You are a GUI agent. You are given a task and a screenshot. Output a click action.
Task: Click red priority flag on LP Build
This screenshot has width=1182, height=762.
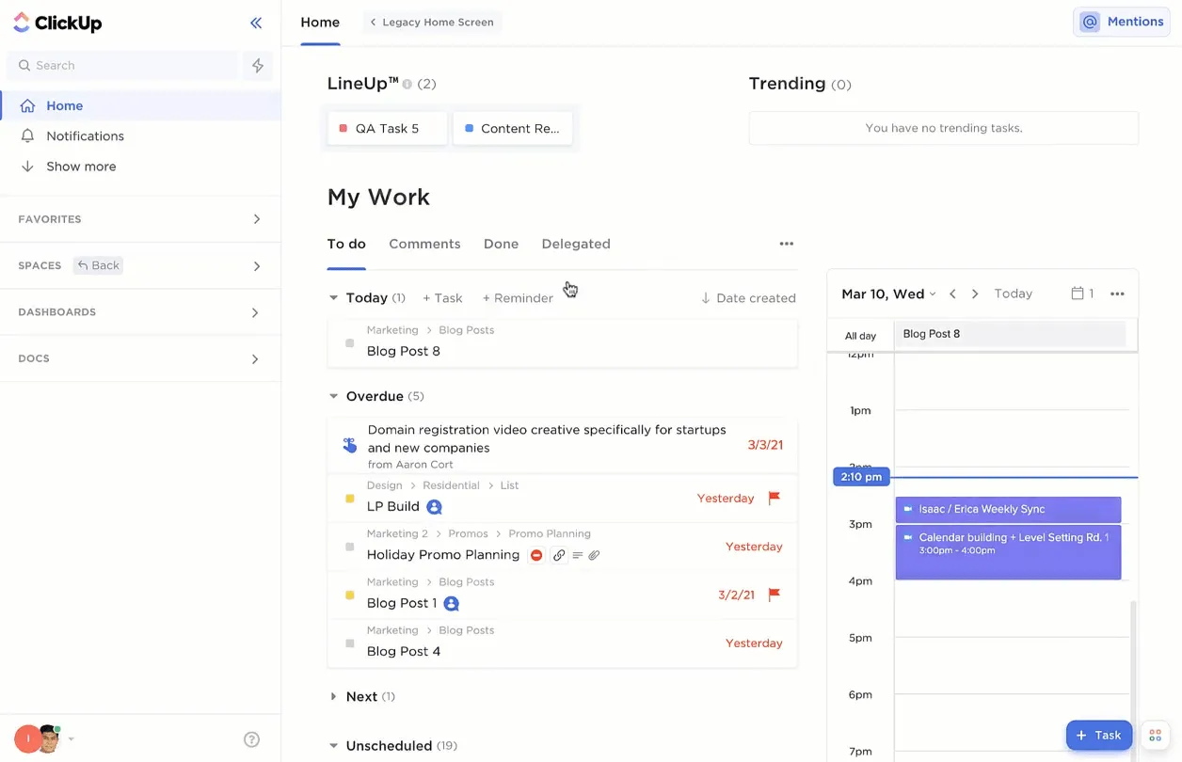click(775, 498)
